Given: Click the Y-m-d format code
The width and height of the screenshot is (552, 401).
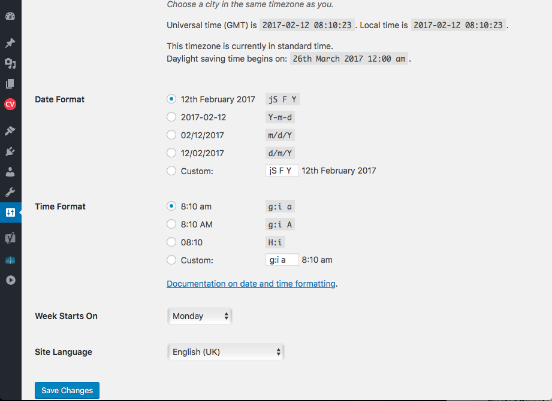Looking at the screenshot, I should click(x=280, y=117).
